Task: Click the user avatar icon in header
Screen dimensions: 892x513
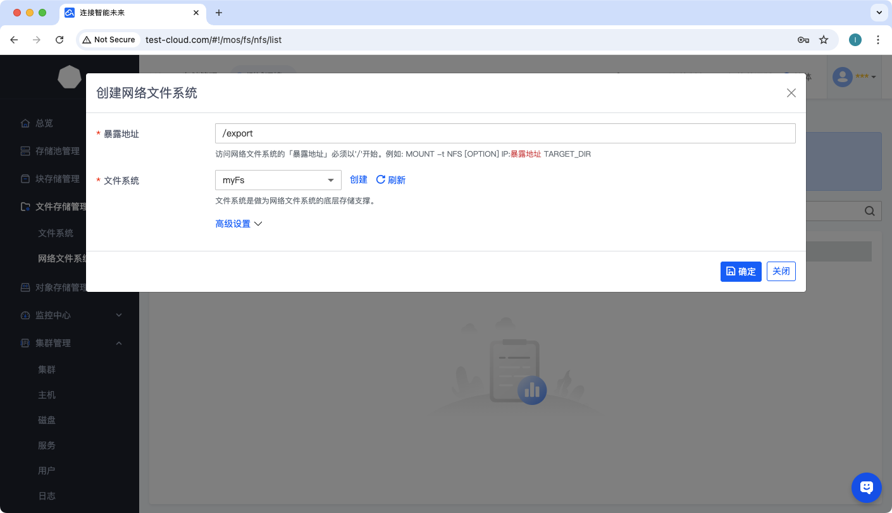Action: (x=842, y=77)
